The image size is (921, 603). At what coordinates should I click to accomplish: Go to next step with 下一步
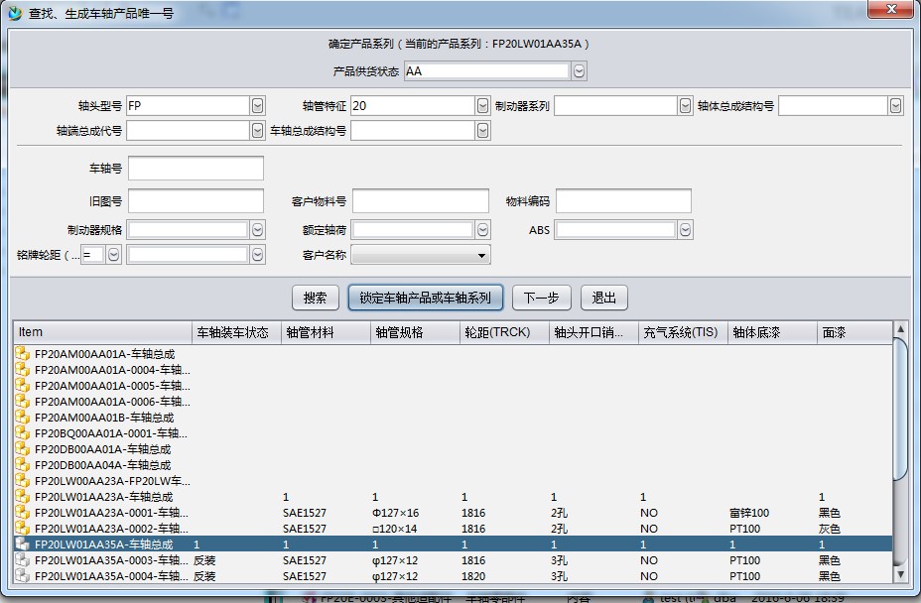(x=541, y=298)
